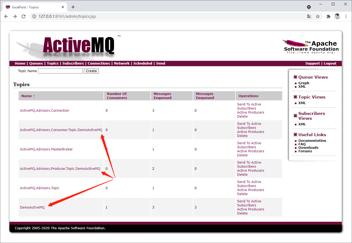352x243 pixels.
Task: Delete the Consumer.Topic.DemoActiveMQ advisory topic
Action: point(242,136)
